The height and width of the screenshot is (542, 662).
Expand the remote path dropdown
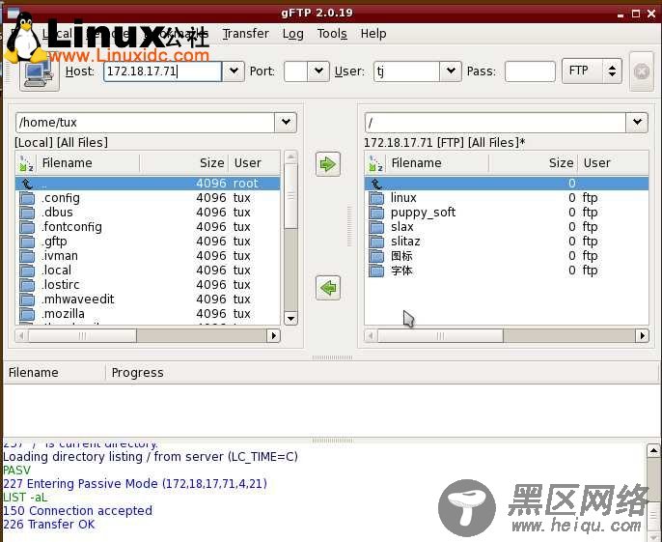637,123
